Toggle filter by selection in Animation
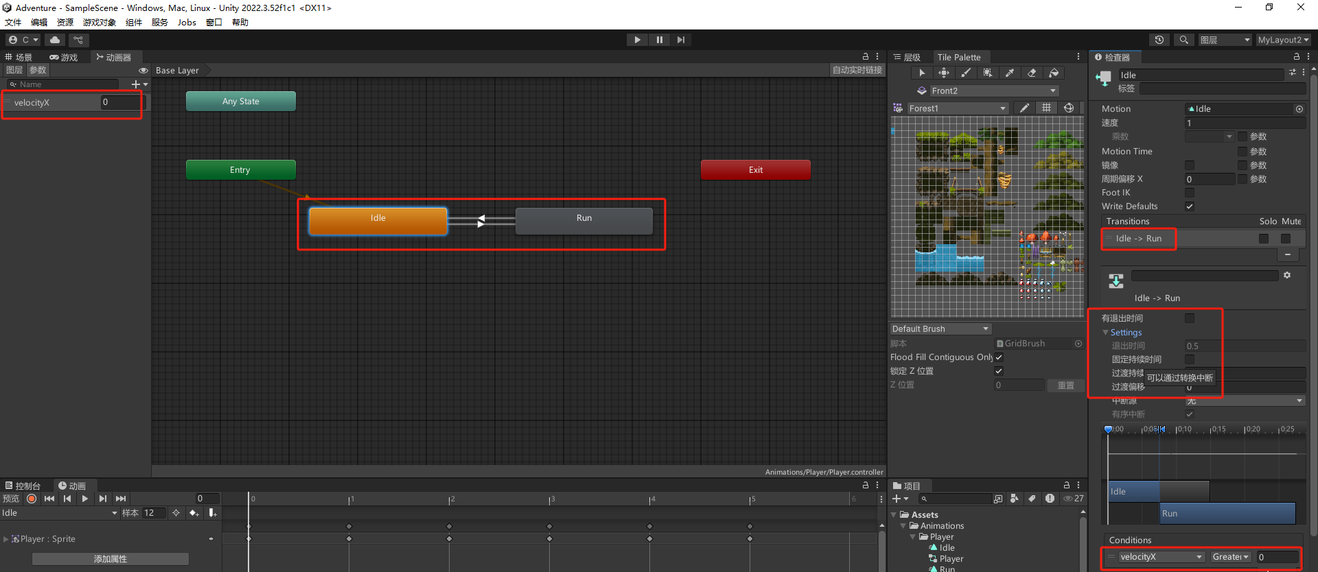This screenshot has height=572, width=1318. click(x=176, y=513)
